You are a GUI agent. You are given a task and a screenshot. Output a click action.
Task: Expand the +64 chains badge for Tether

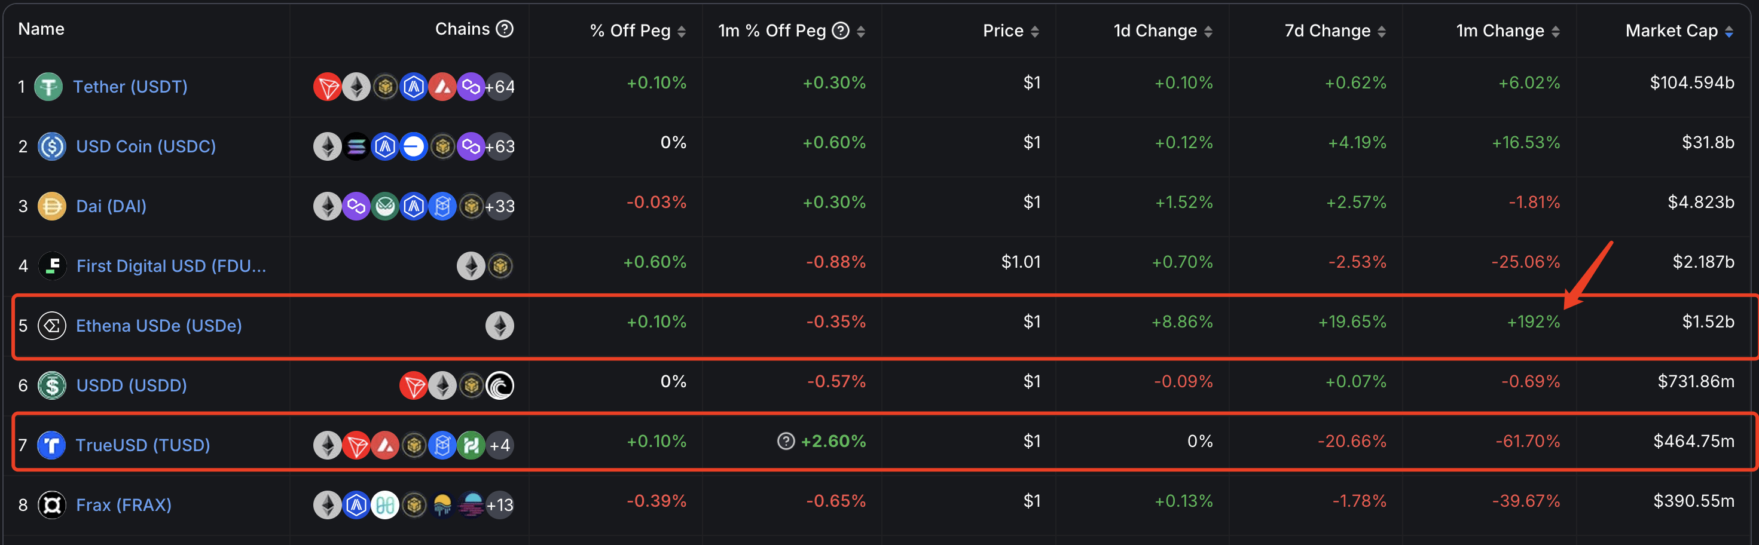(500, 87)
